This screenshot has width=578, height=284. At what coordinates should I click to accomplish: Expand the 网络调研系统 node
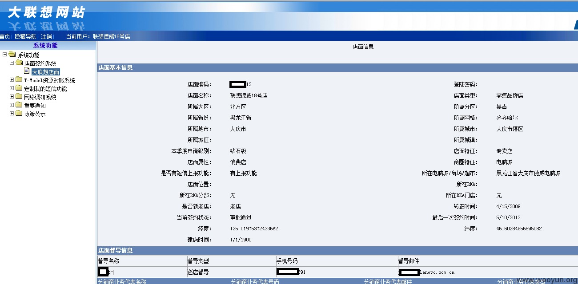pos(12,97)
